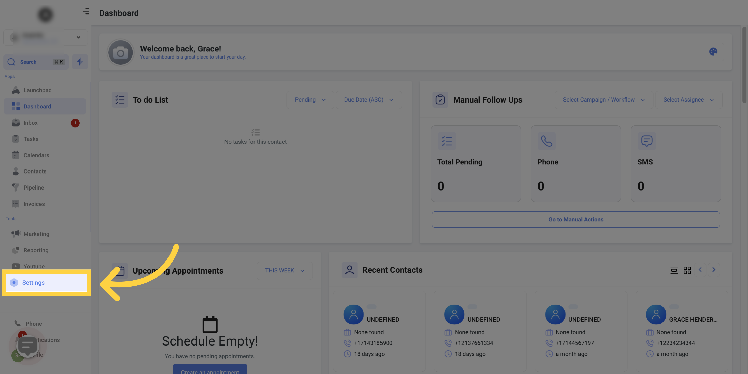This screenshot has height=374, width=748.
Task: Go to previous page of Recent Contacts
Action: point(700,270)
